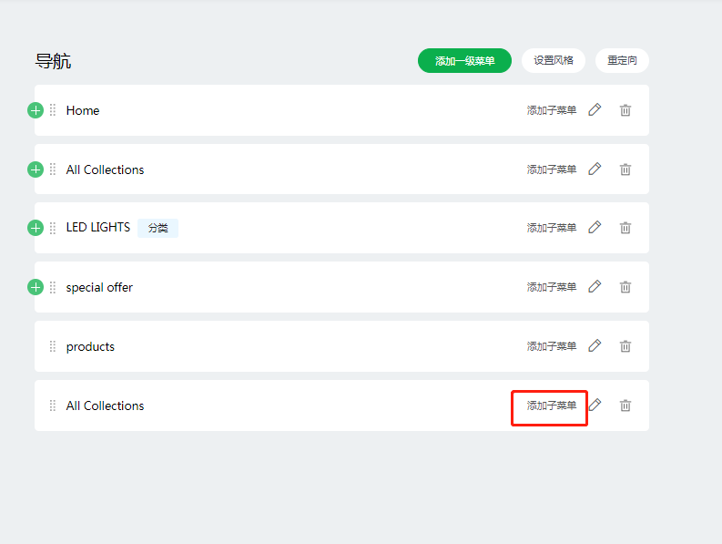
Task: Edit the Home menu item with pencil
Action: coord(595,109)
